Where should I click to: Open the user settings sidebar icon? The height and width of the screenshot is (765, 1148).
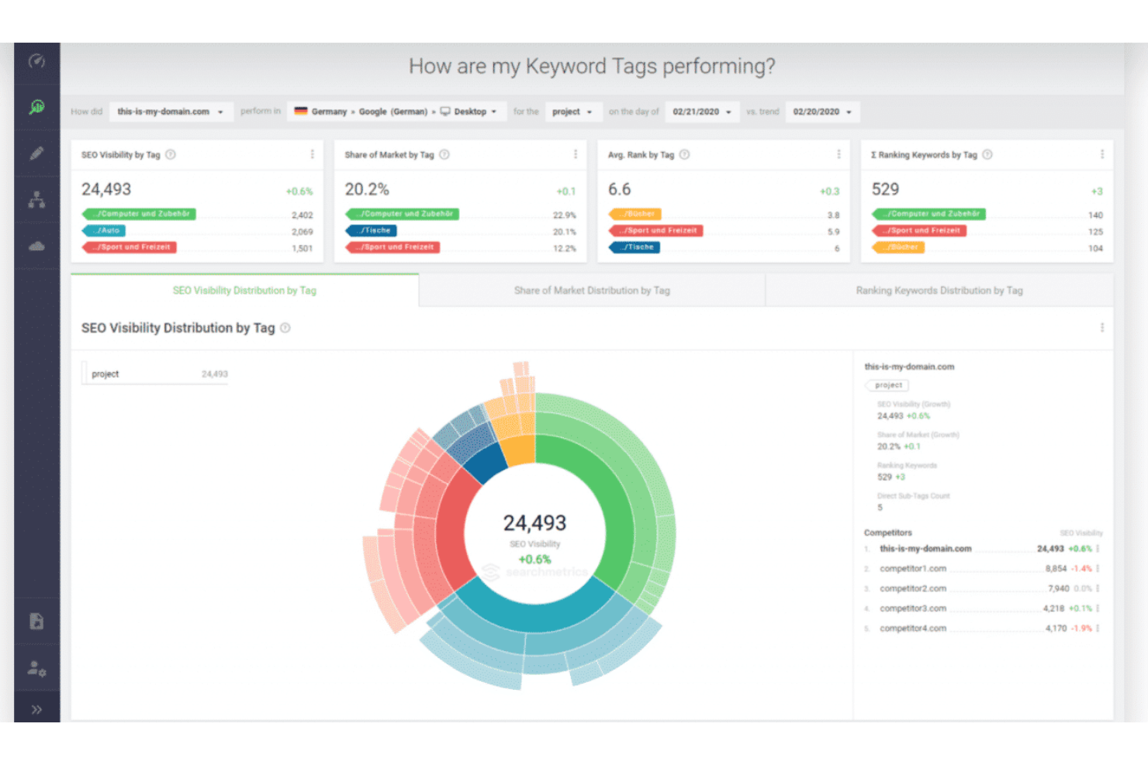tap(36, 668)
